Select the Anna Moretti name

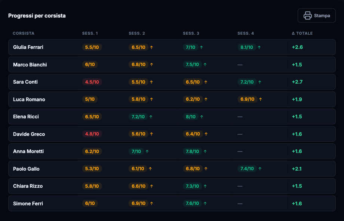(28, 151)
